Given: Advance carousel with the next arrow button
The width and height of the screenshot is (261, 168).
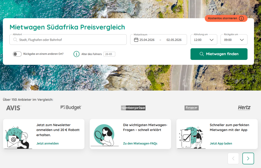Looking at the screenshot, I should pyautogui.click(x=248, y=158).
